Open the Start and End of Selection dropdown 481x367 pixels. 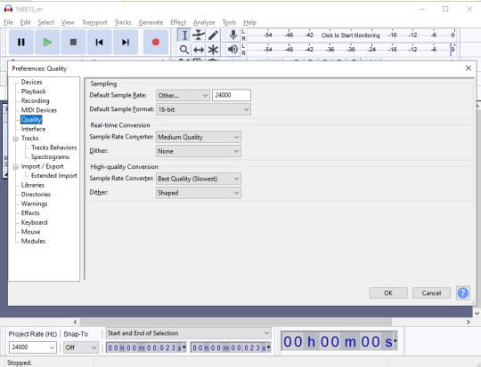point(189,333)
